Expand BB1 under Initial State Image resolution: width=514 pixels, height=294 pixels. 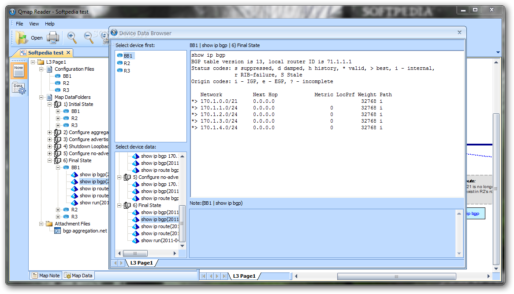point(58,111)
